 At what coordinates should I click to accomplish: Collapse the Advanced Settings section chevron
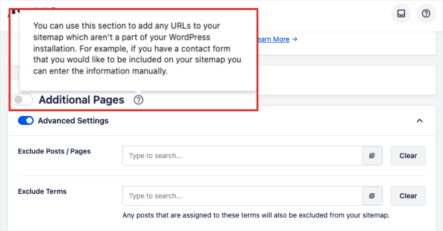pos(420,121)
